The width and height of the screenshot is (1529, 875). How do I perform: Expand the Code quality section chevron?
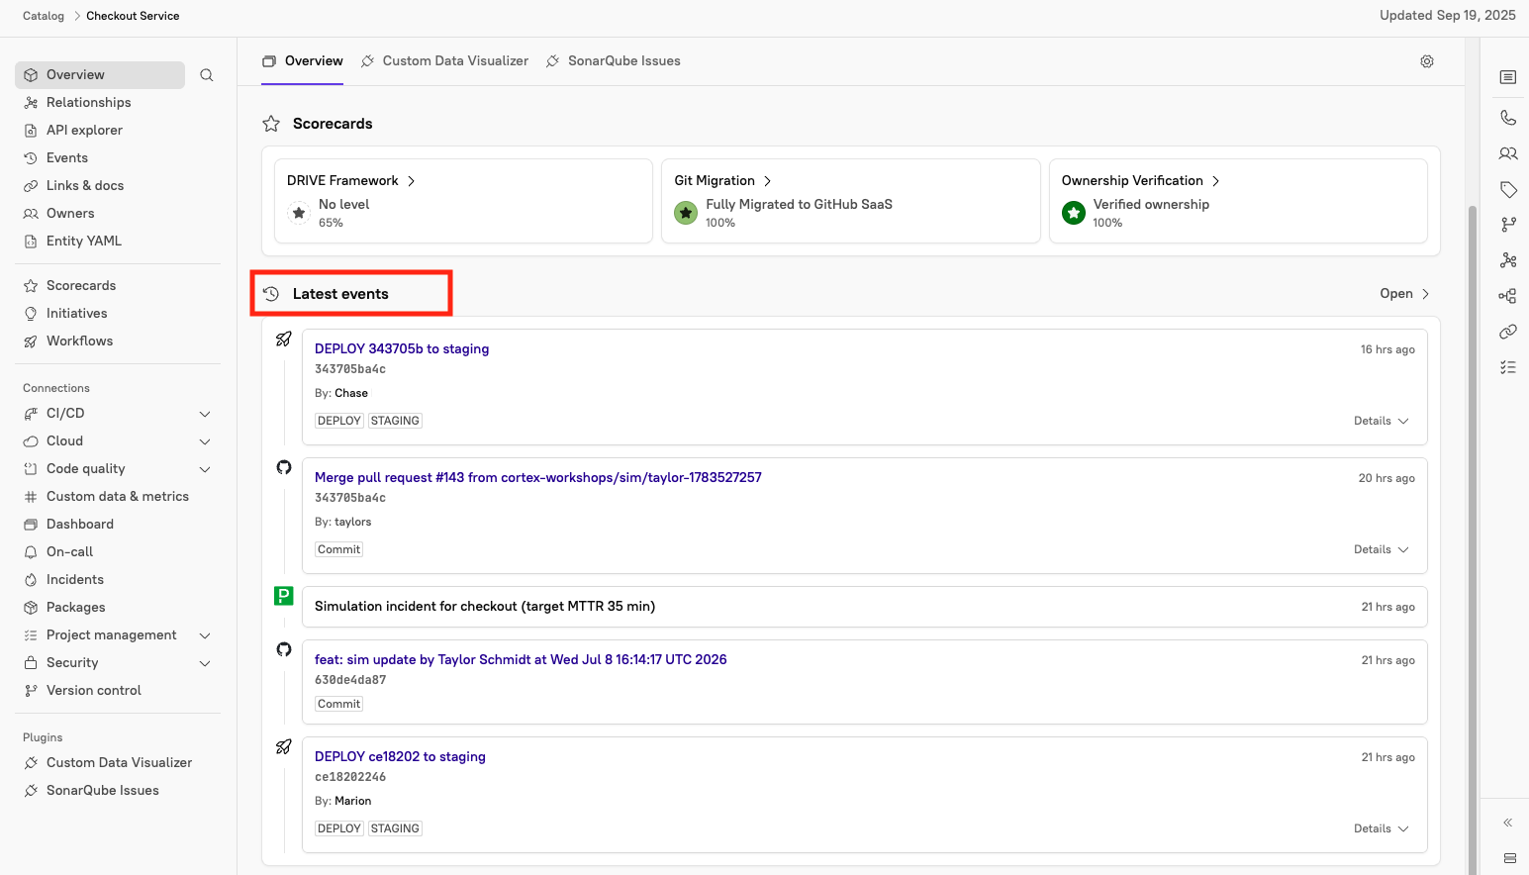205,469
